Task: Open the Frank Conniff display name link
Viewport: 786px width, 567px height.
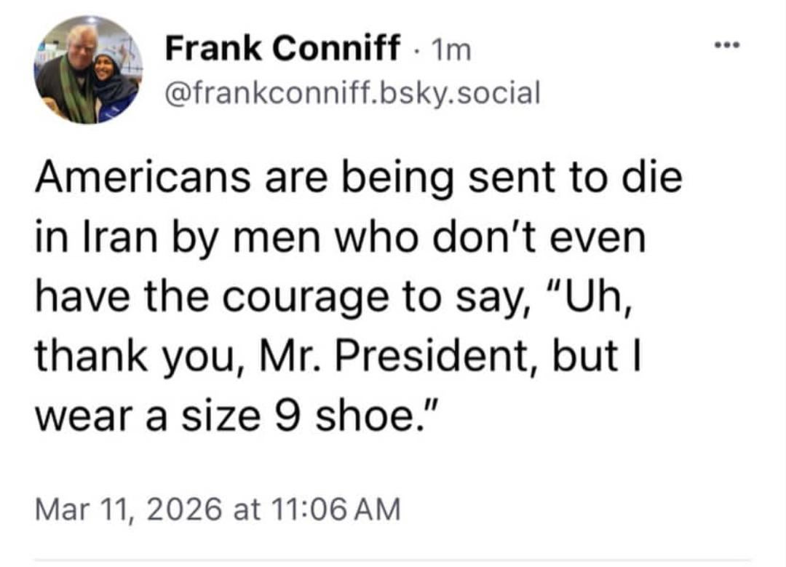Action: 282,49
